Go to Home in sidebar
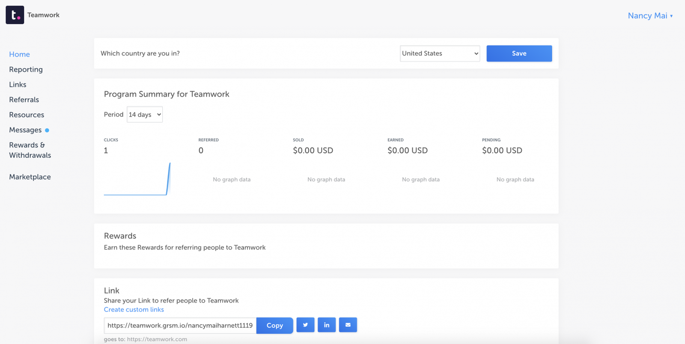Screen dimensions: 685x344 (20, 54)
